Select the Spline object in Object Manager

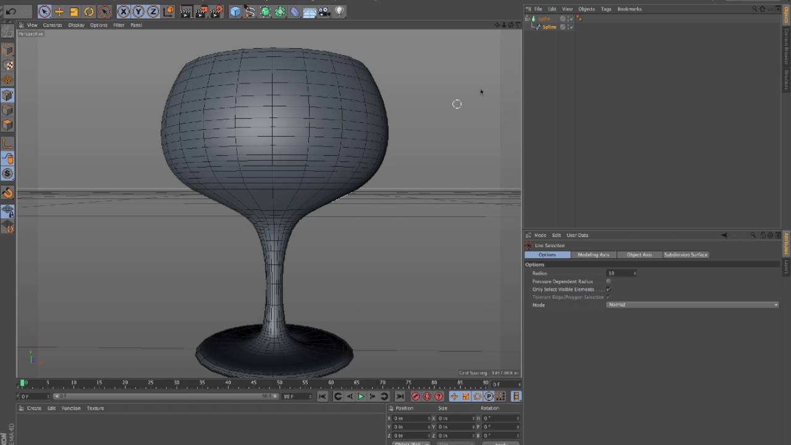[549, 27]
